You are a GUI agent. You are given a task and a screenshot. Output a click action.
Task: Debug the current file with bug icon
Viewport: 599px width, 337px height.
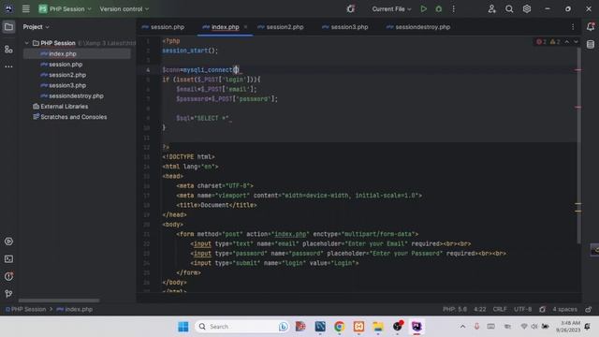pos(439,8)
